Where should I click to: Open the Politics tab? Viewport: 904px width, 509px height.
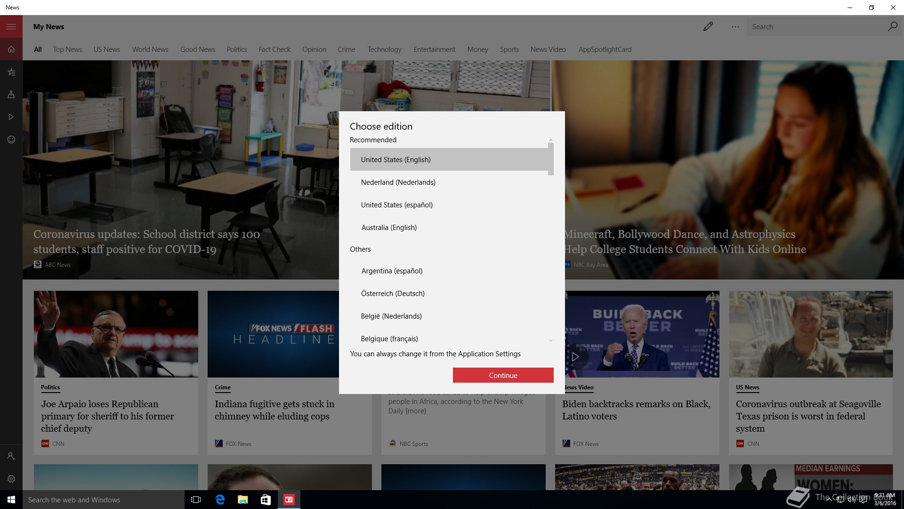tap(237, 49)
